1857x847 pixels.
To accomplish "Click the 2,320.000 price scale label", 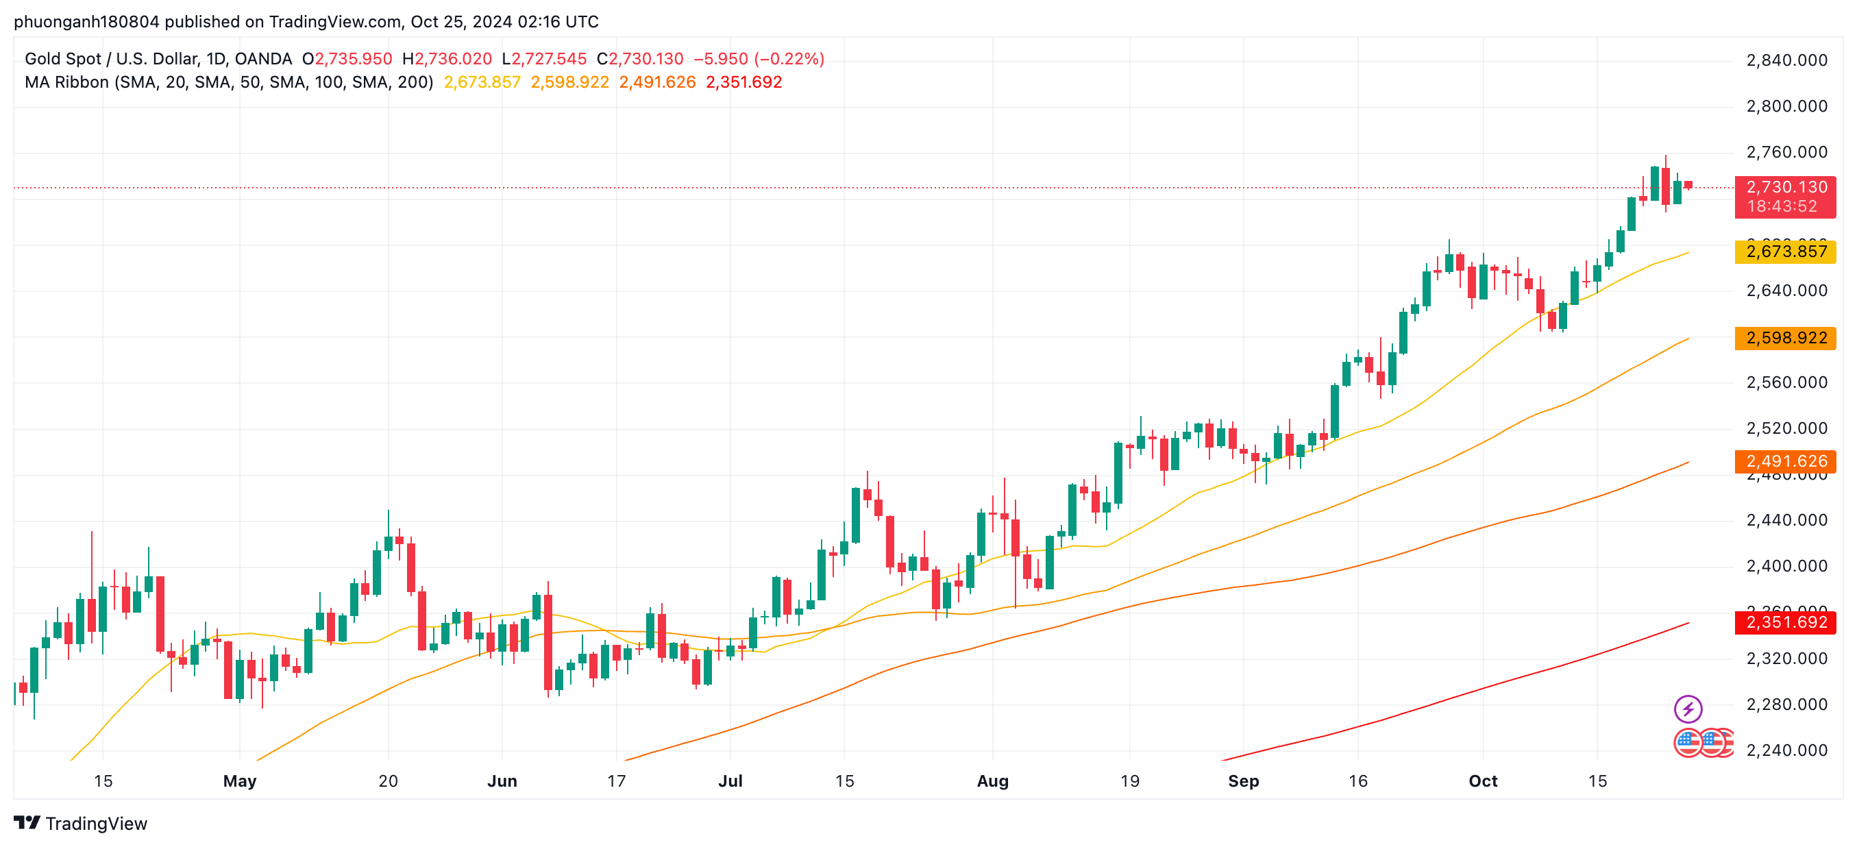I will point(1786,659).
